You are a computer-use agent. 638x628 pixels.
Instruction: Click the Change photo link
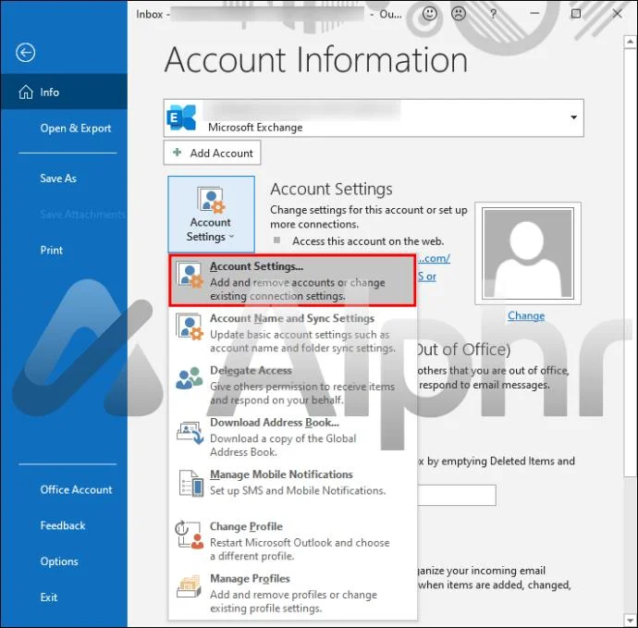(526, 315)
